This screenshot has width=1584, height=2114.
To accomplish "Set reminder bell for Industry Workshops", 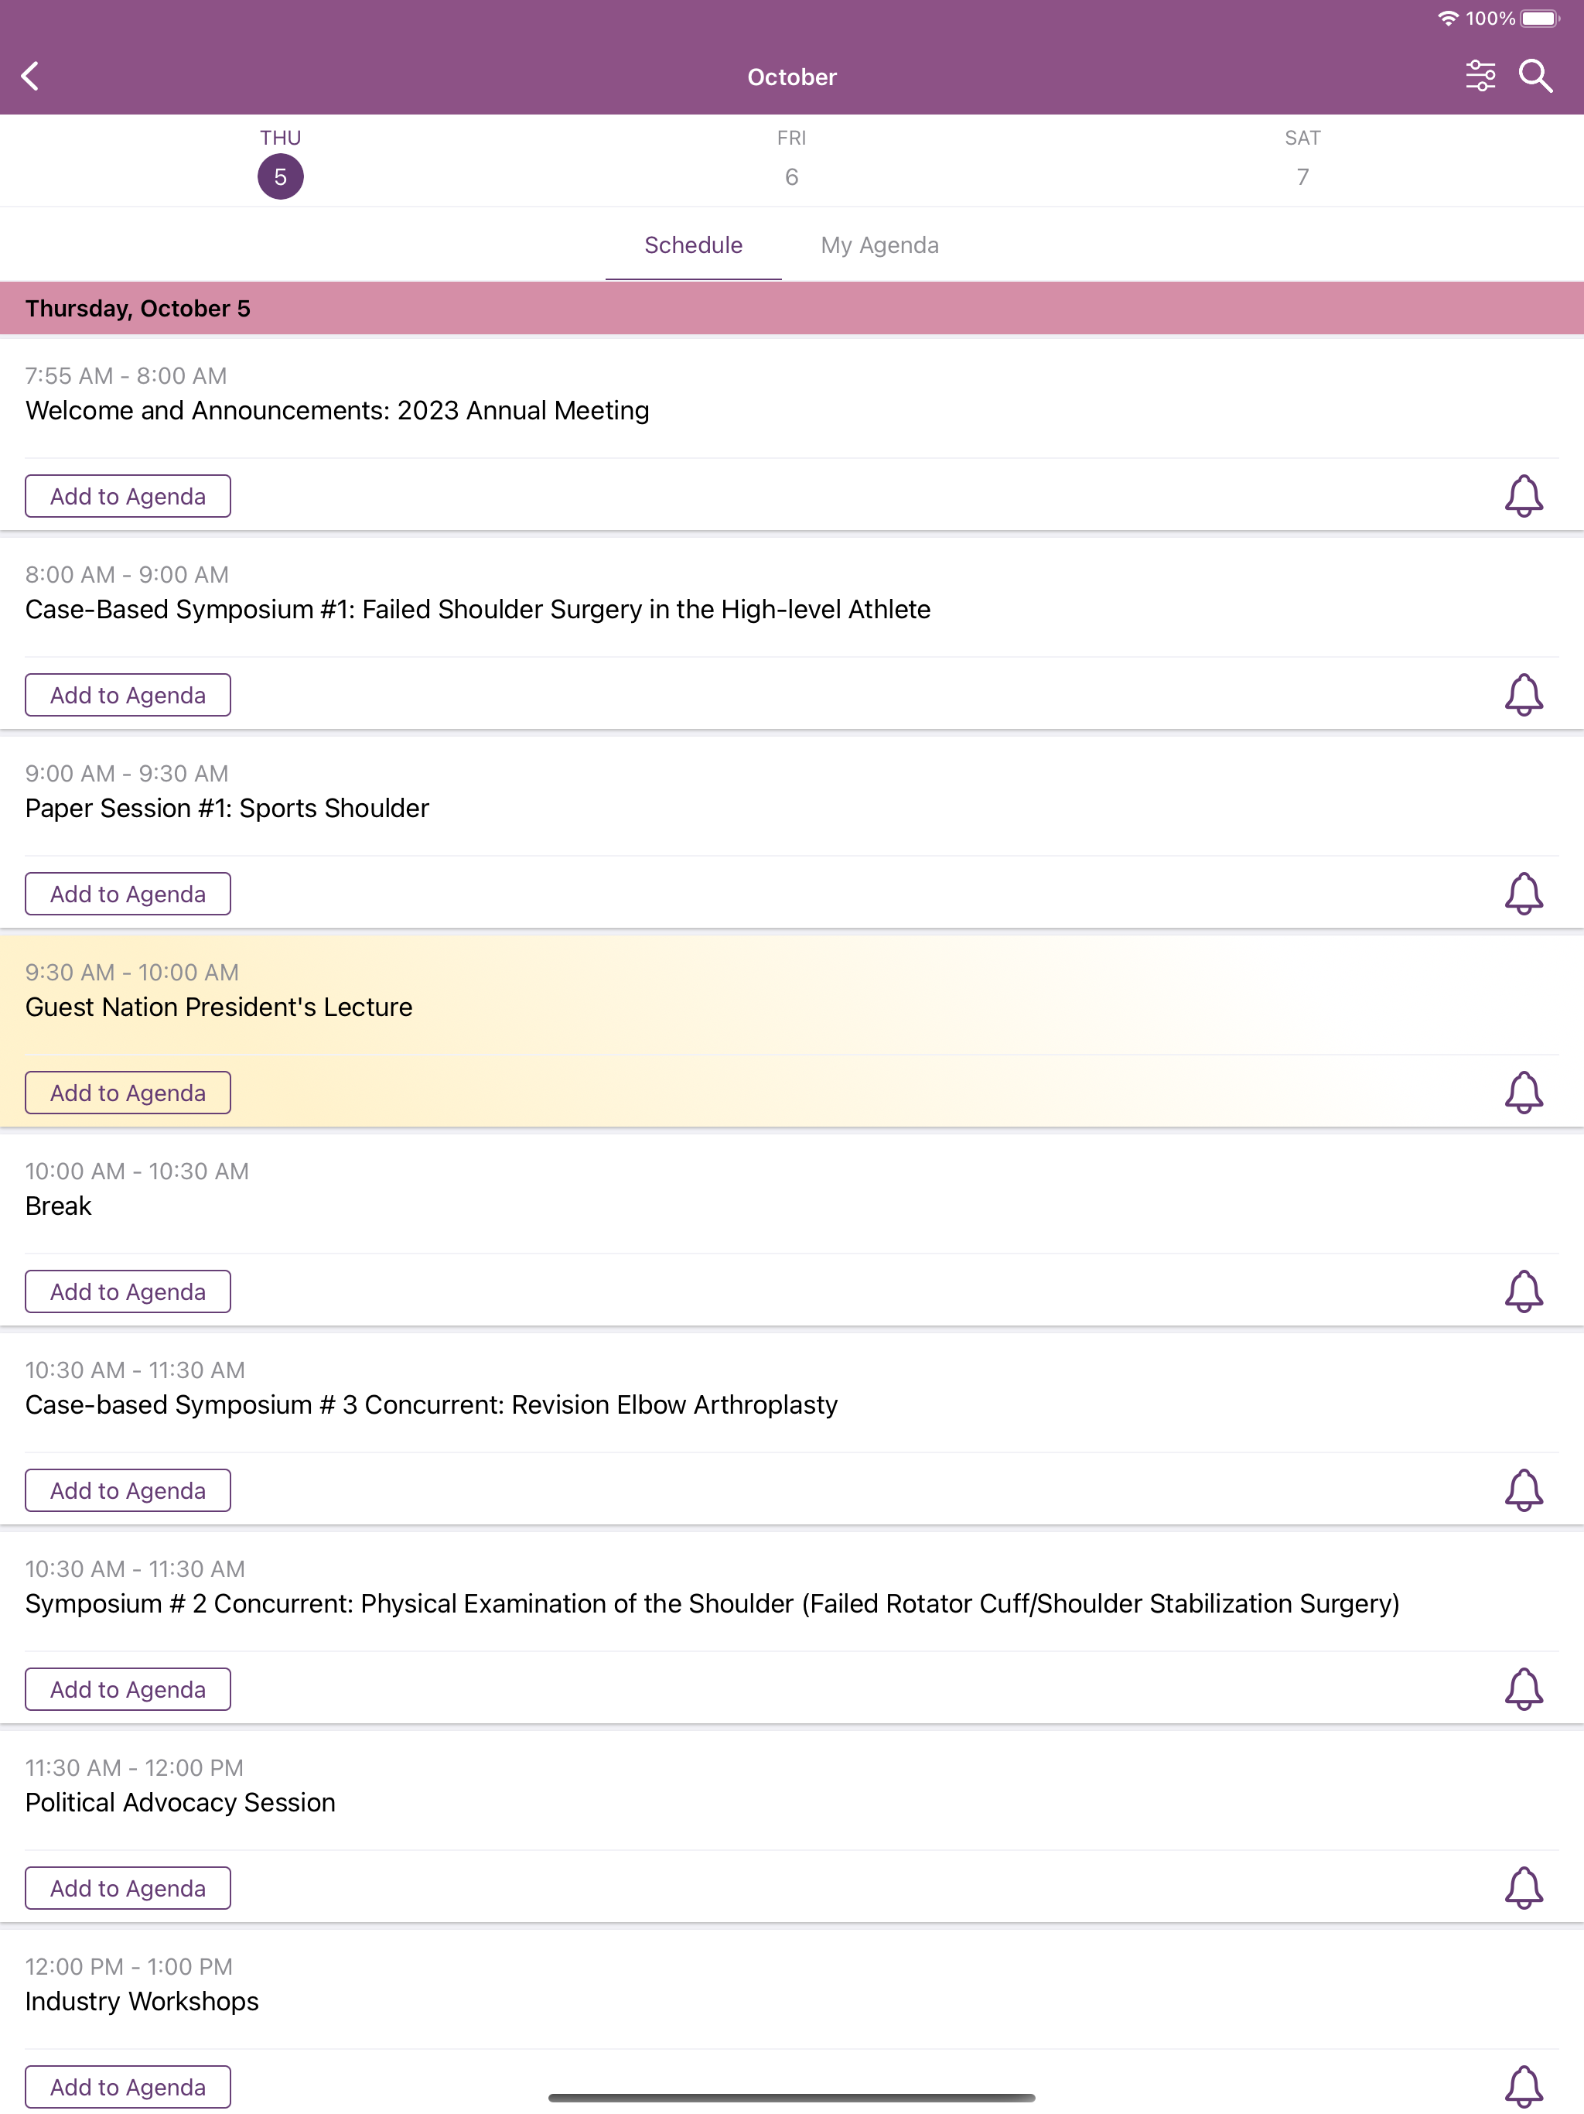I will (1524, 2086).
